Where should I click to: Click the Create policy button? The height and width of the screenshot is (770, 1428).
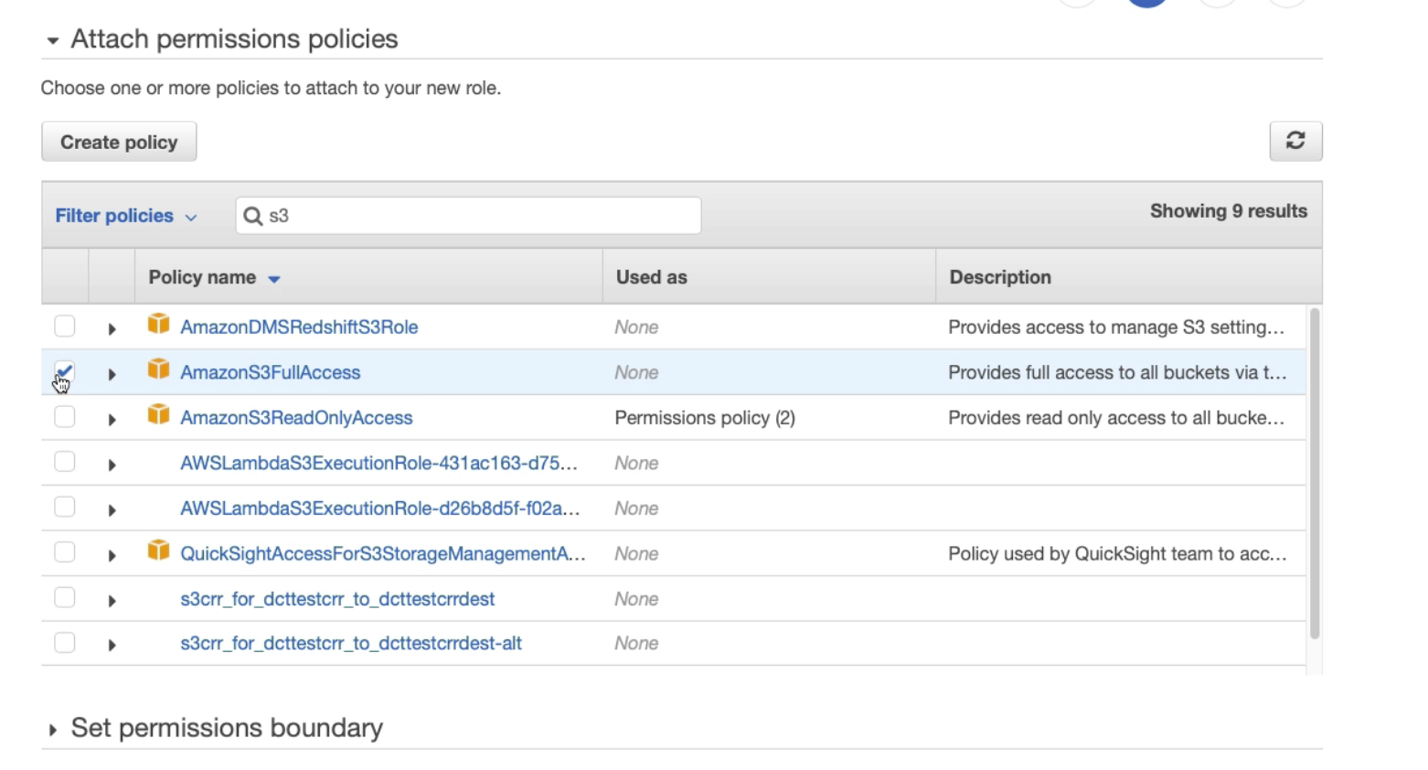point(119,143)
